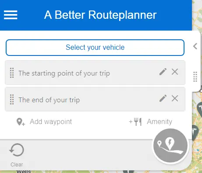This screenshot has height=173, width=202.
Task: Click the Select your vehicle button
Action: 95,48
